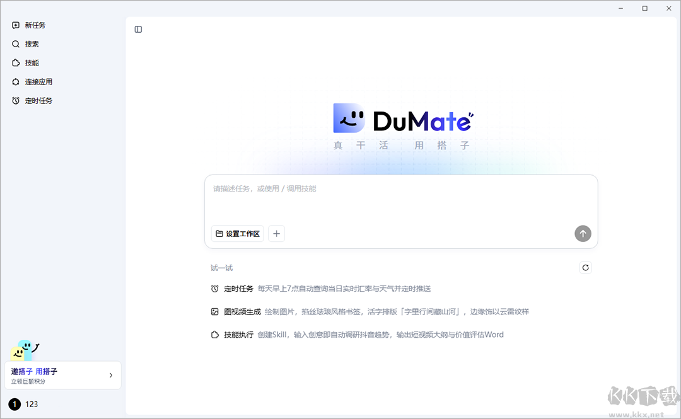Open the 定时任务 sidebar label
The image size is (681, 419).
click(38, 101)
